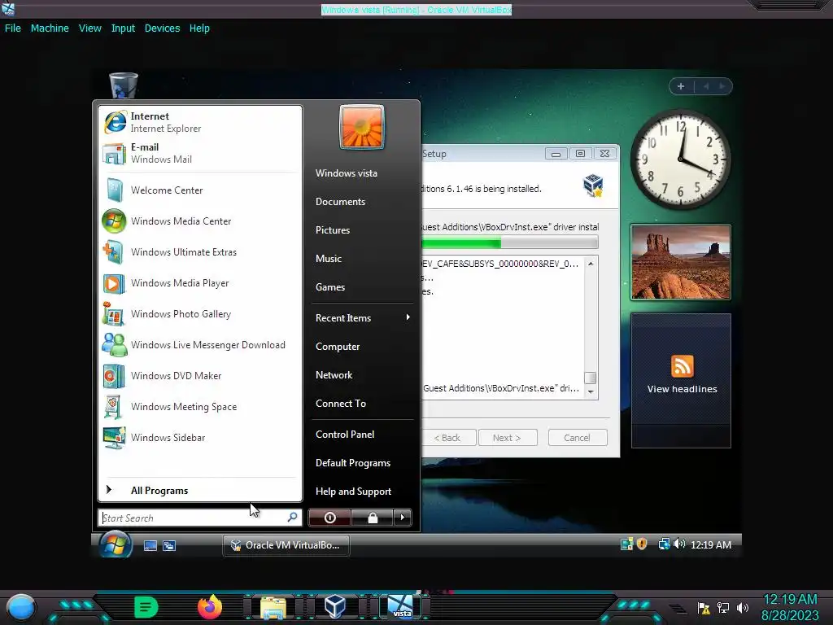
Task: Click guest network tray icon
Action: coord(664,544)
